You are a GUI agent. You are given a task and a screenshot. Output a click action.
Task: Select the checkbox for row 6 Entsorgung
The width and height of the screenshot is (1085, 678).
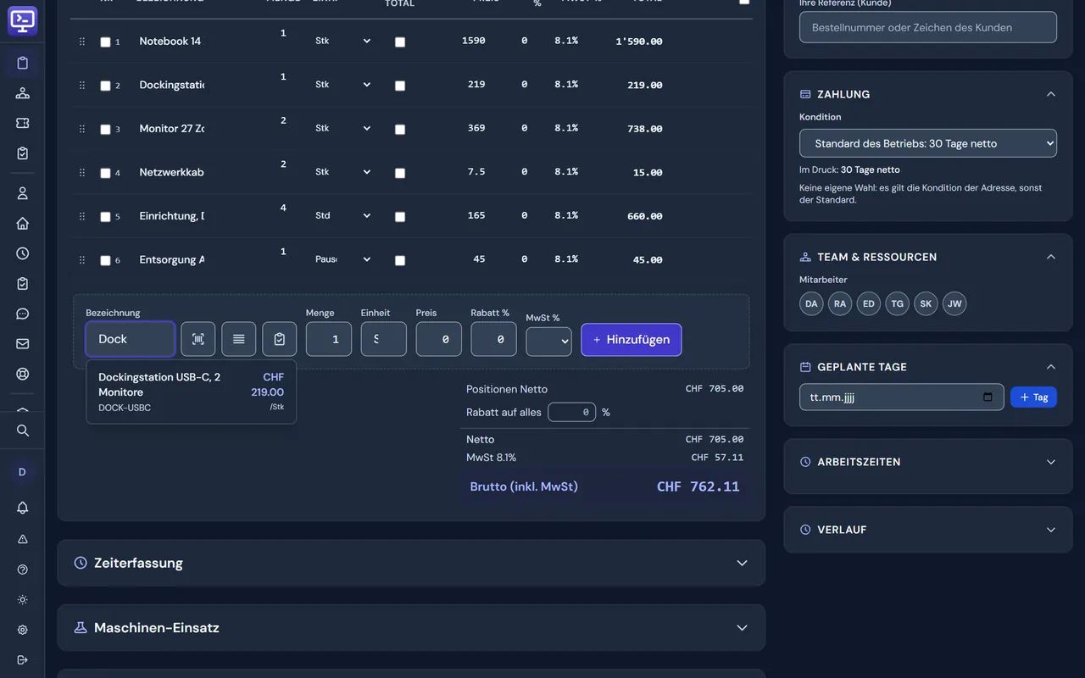(105, 261)
